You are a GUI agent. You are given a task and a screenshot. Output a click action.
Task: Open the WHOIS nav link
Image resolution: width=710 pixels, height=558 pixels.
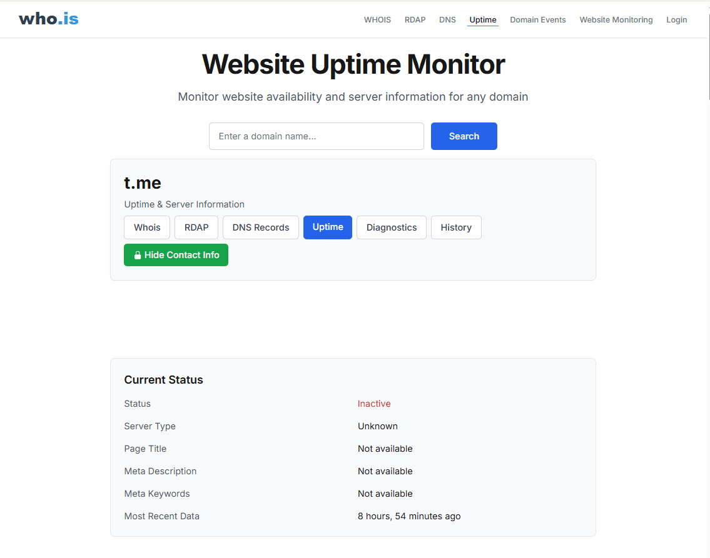(x=377, y=20)
